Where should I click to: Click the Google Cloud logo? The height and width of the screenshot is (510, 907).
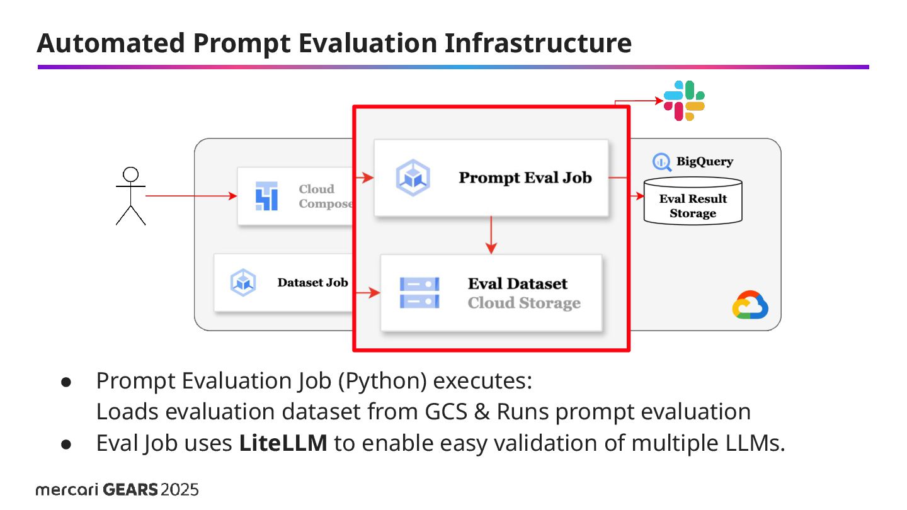click(750, 305)
